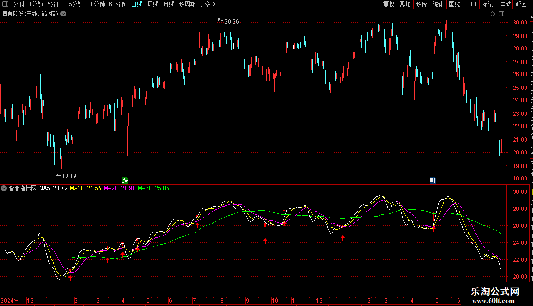Open the 统计 statistics tool
The height and width of the screenshot is (306, 533).
438,4
